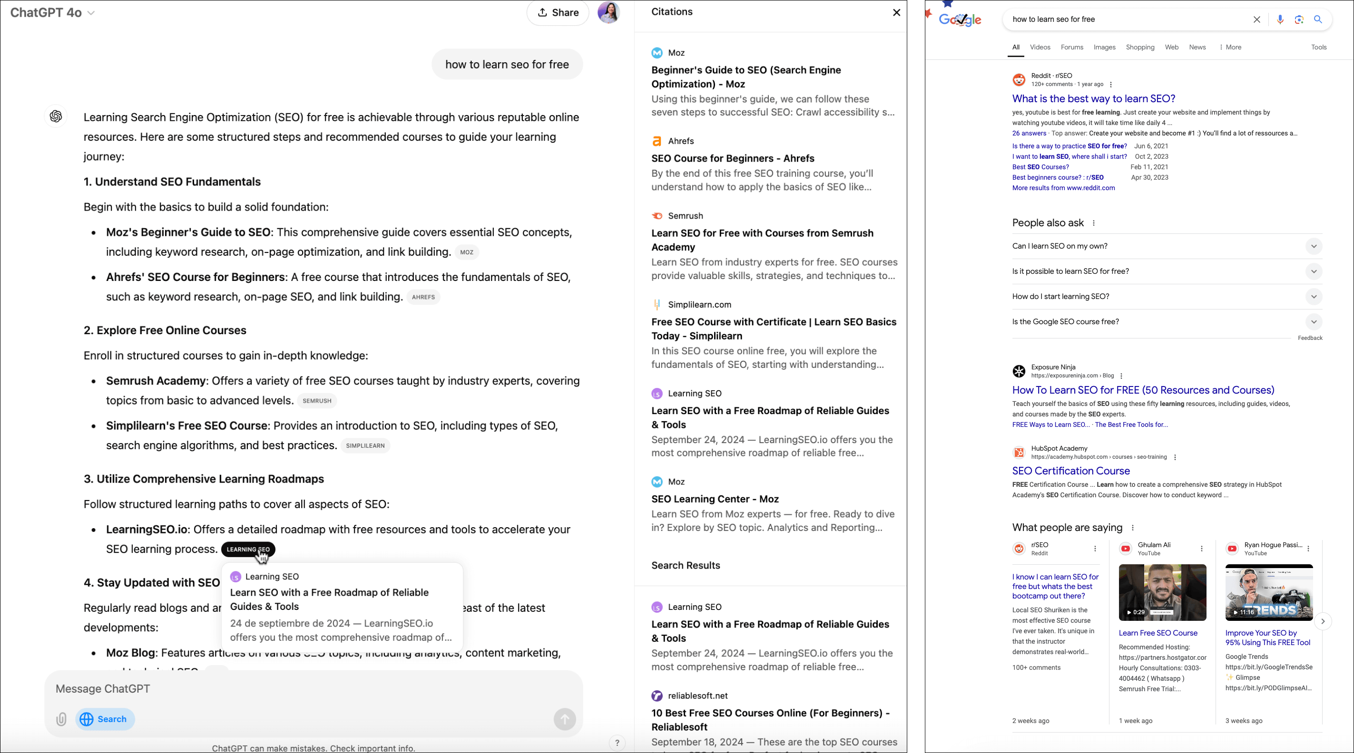Close the Citations panel

(x=896, y=13)
